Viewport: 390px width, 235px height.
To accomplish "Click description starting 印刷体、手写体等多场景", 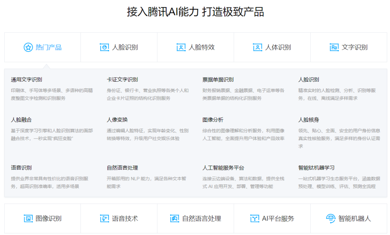I will [x=52, y=94].
